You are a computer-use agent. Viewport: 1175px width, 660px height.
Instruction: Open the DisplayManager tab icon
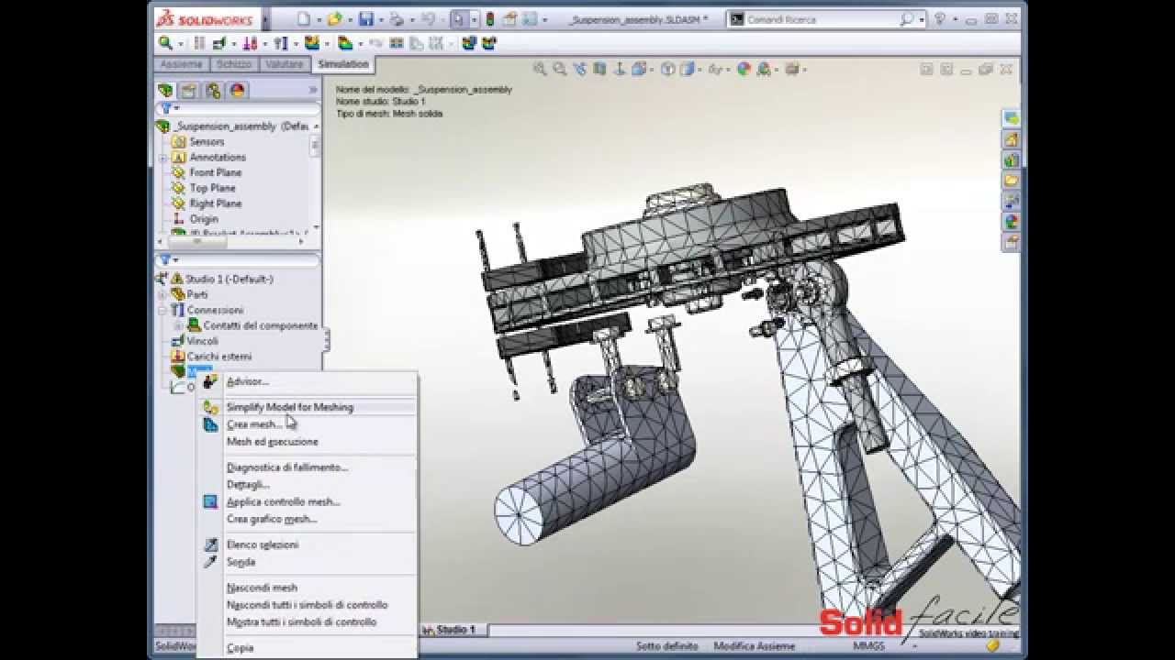(238, 90)
